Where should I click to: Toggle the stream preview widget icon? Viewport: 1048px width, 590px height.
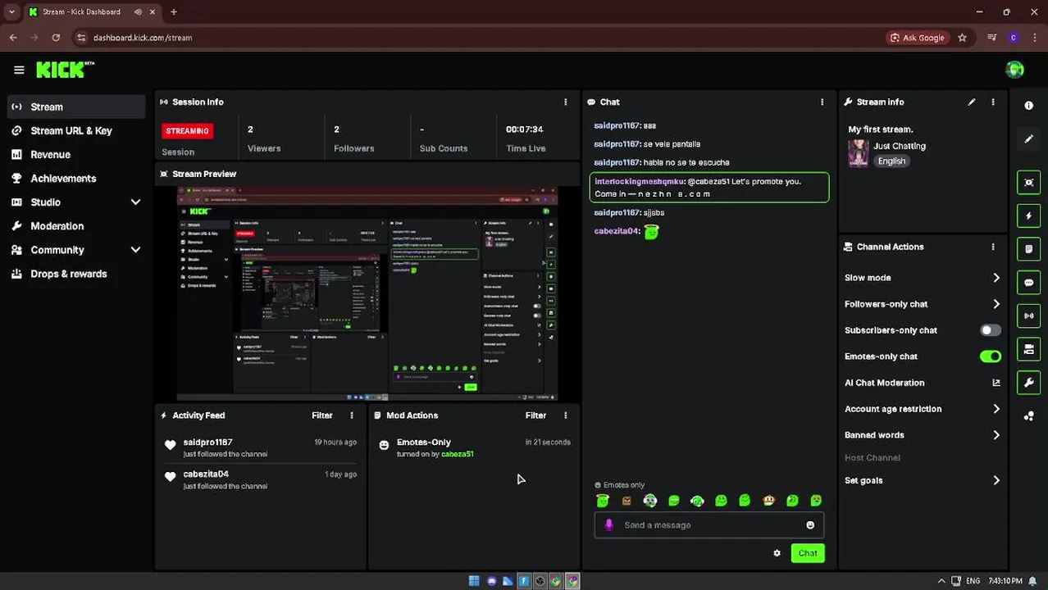tap(1028, 182)
